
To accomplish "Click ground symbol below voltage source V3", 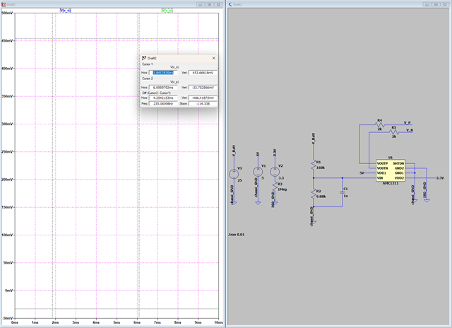I will 234,203.
